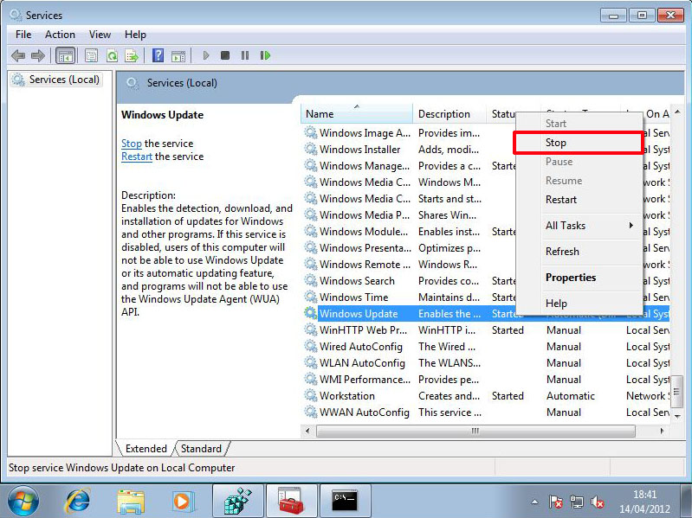The image size is (692, 518).
Task: Click gear icon of Windows Search row
Action: pyautogui.click(x=311, y=280)
